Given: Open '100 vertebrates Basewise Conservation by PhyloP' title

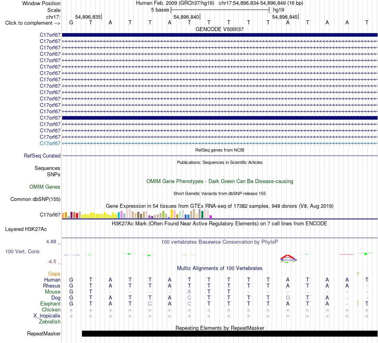Looking at the screenshot, I should (220, 242).
